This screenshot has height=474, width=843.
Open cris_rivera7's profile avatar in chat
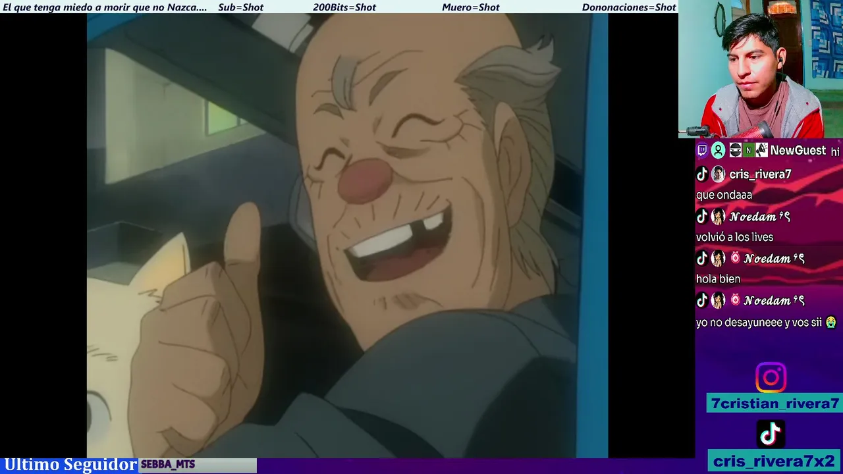point(718,174)
